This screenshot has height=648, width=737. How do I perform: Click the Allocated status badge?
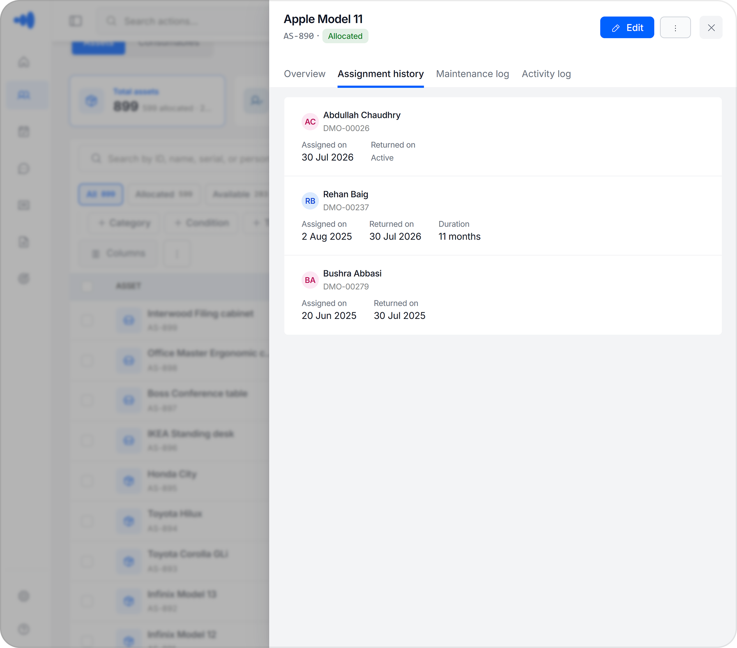coord(345,36)
